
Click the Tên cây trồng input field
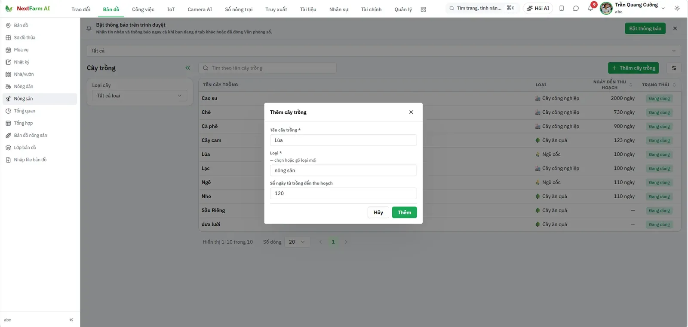tap(343, 140)
